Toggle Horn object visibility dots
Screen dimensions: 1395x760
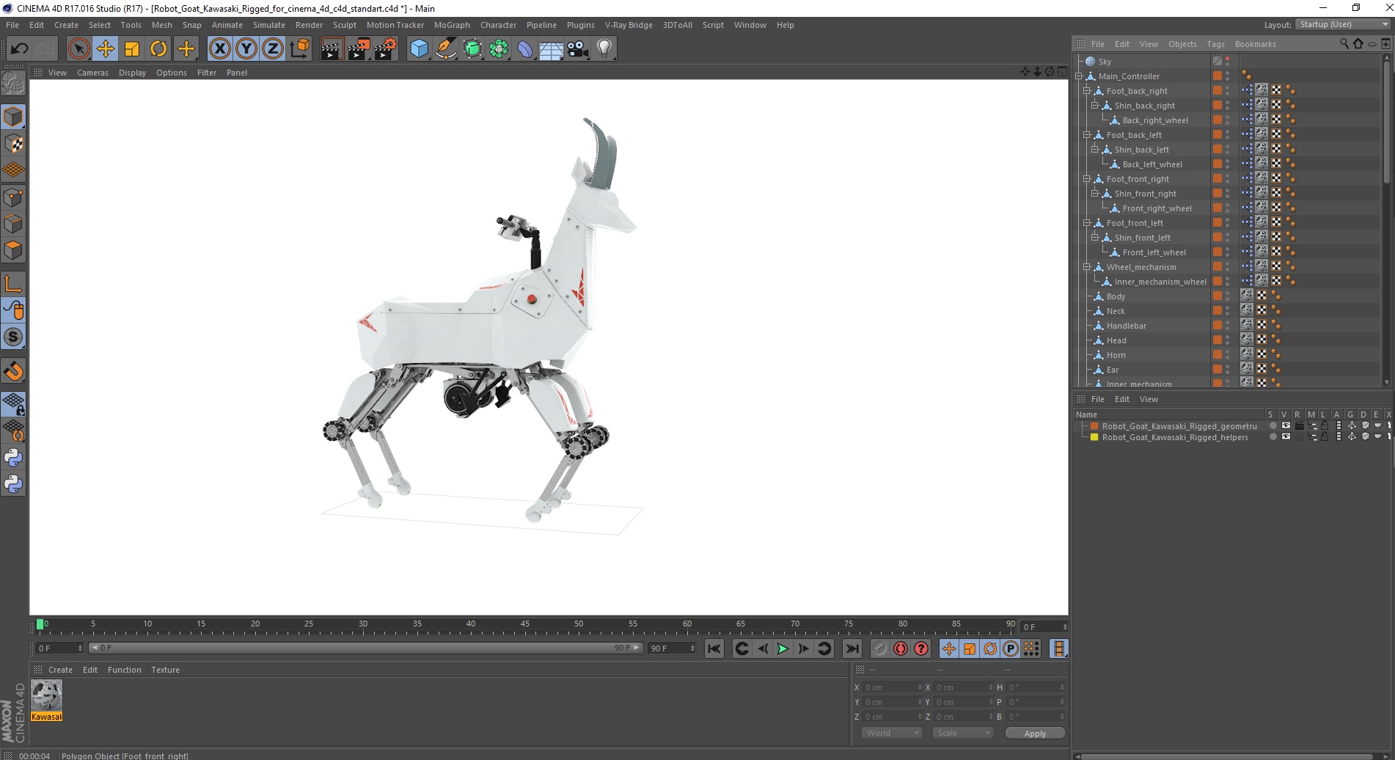pyautogui.click(x=1228, y=355)
